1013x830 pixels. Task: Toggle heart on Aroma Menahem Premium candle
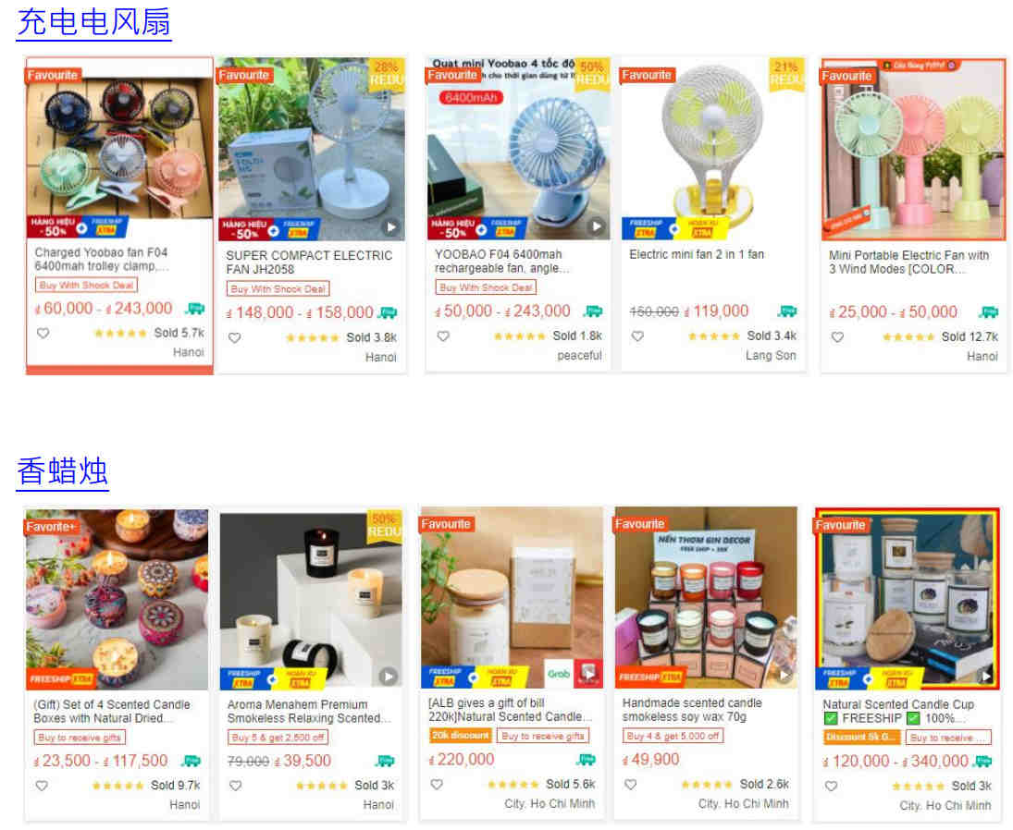[x=236, y=786]
